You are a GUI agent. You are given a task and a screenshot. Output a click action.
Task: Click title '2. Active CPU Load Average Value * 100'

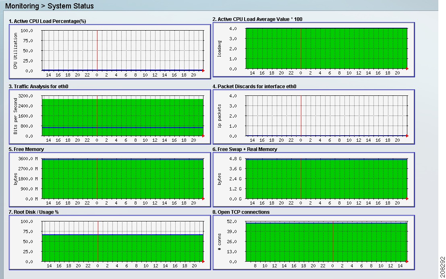coord(257,19)
